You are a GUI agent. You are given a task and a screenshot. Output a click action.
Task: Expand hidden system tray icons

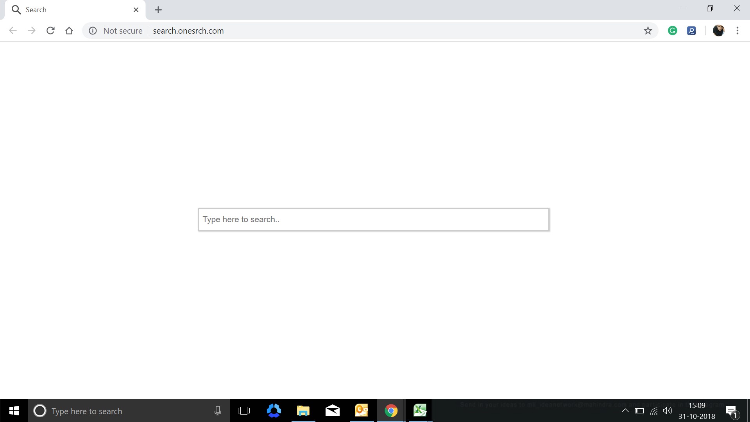tap(625, 411)
